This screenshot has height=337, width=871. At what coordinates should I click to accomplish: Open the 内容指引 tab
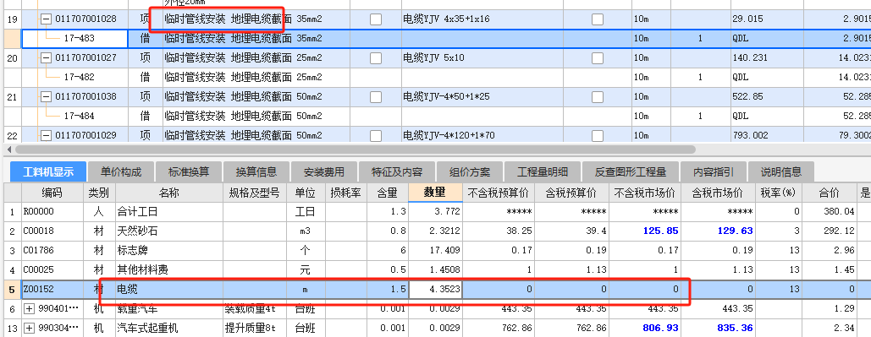(714, 171)
